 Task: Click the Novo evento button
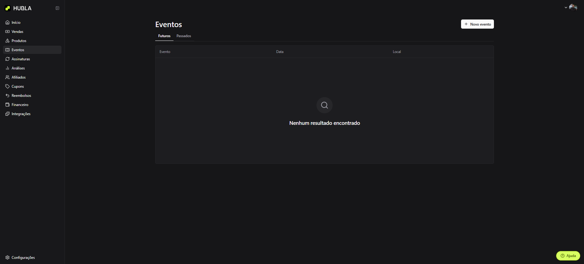click(x=477, y=24)
